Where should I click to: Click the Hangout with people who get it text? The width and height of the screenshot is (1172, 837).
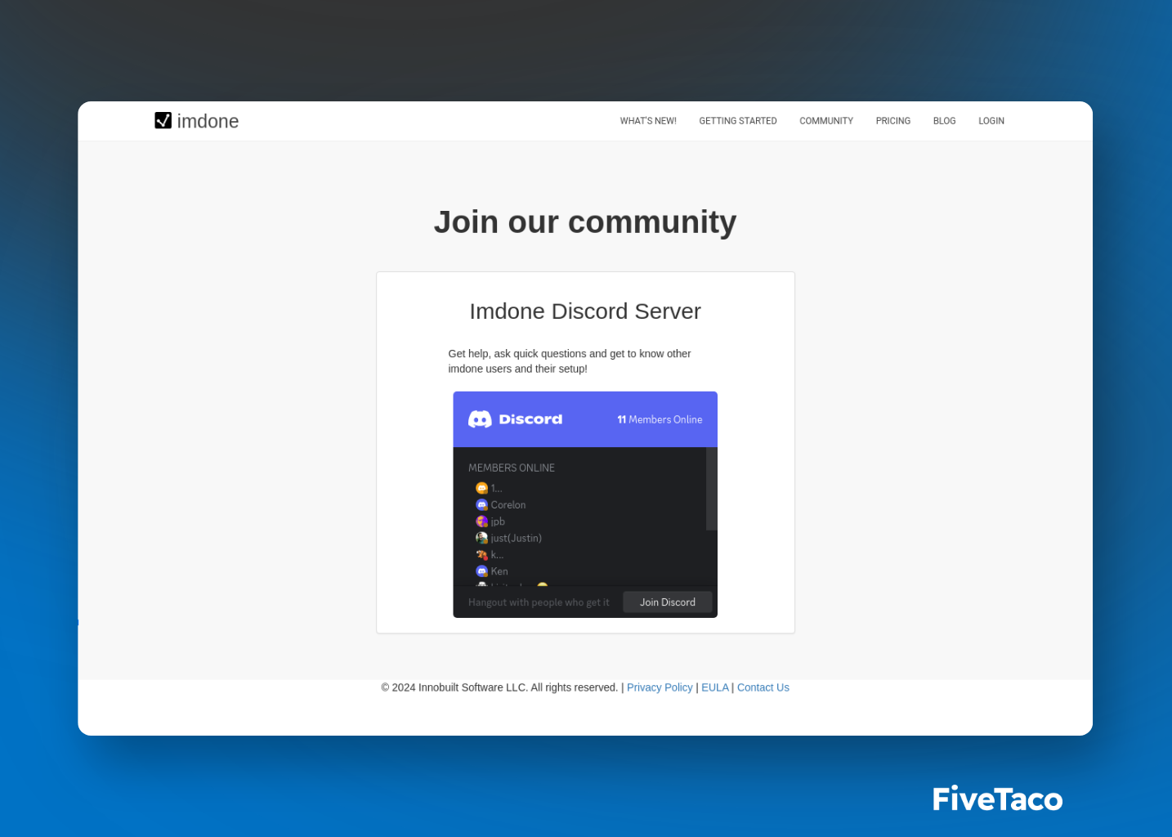click(x=539, y=602)
